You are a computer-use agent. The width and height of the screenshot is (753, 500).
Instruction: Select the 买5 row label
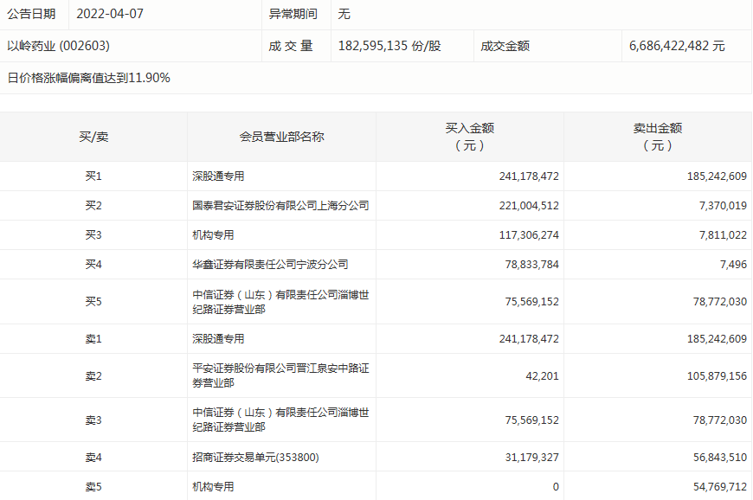(x=93, y=302)
